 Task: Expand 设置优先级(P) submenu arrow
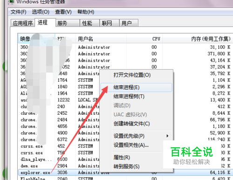click(167, 136)
